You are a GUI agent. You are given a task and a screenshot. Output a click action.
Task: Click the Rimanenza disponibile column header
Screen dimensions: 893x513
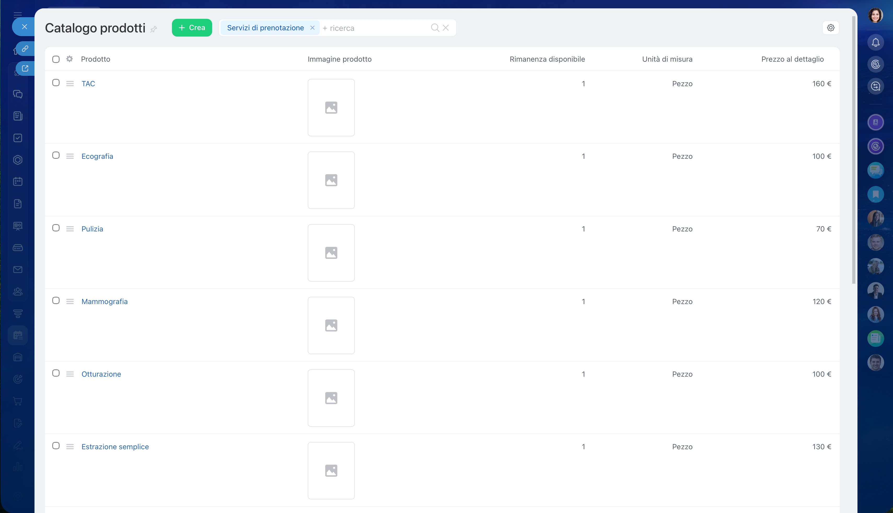tap(547, 59)
